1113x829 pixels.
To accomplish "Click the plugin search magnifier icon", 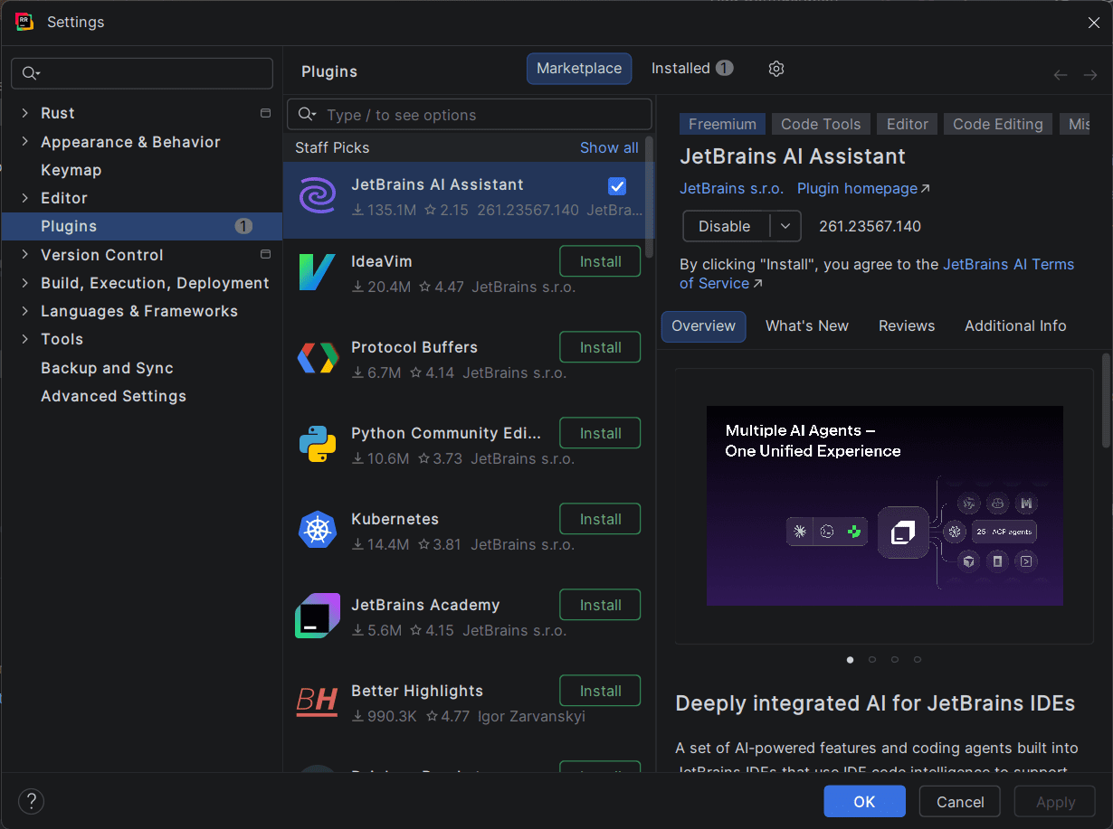I will coord(307,115).
